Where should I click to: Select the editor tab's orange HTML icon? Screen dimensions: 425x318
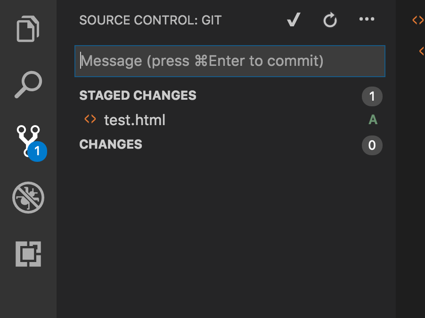coord(418,20)
